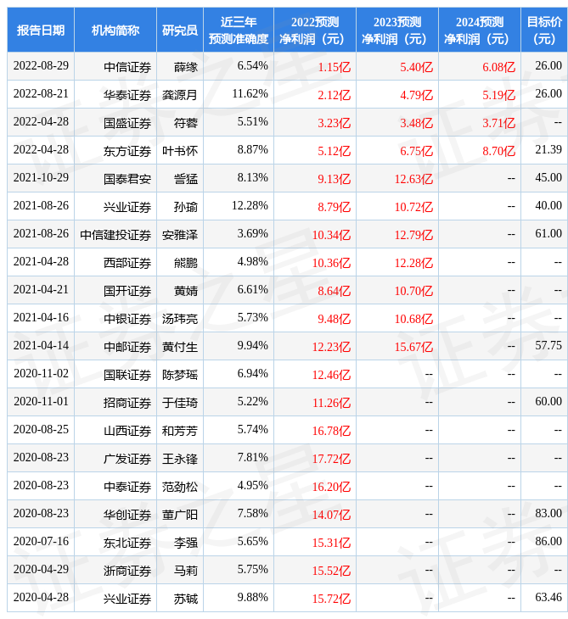
Task: Click researcher name 孙瑜
Action: (186, 207)
